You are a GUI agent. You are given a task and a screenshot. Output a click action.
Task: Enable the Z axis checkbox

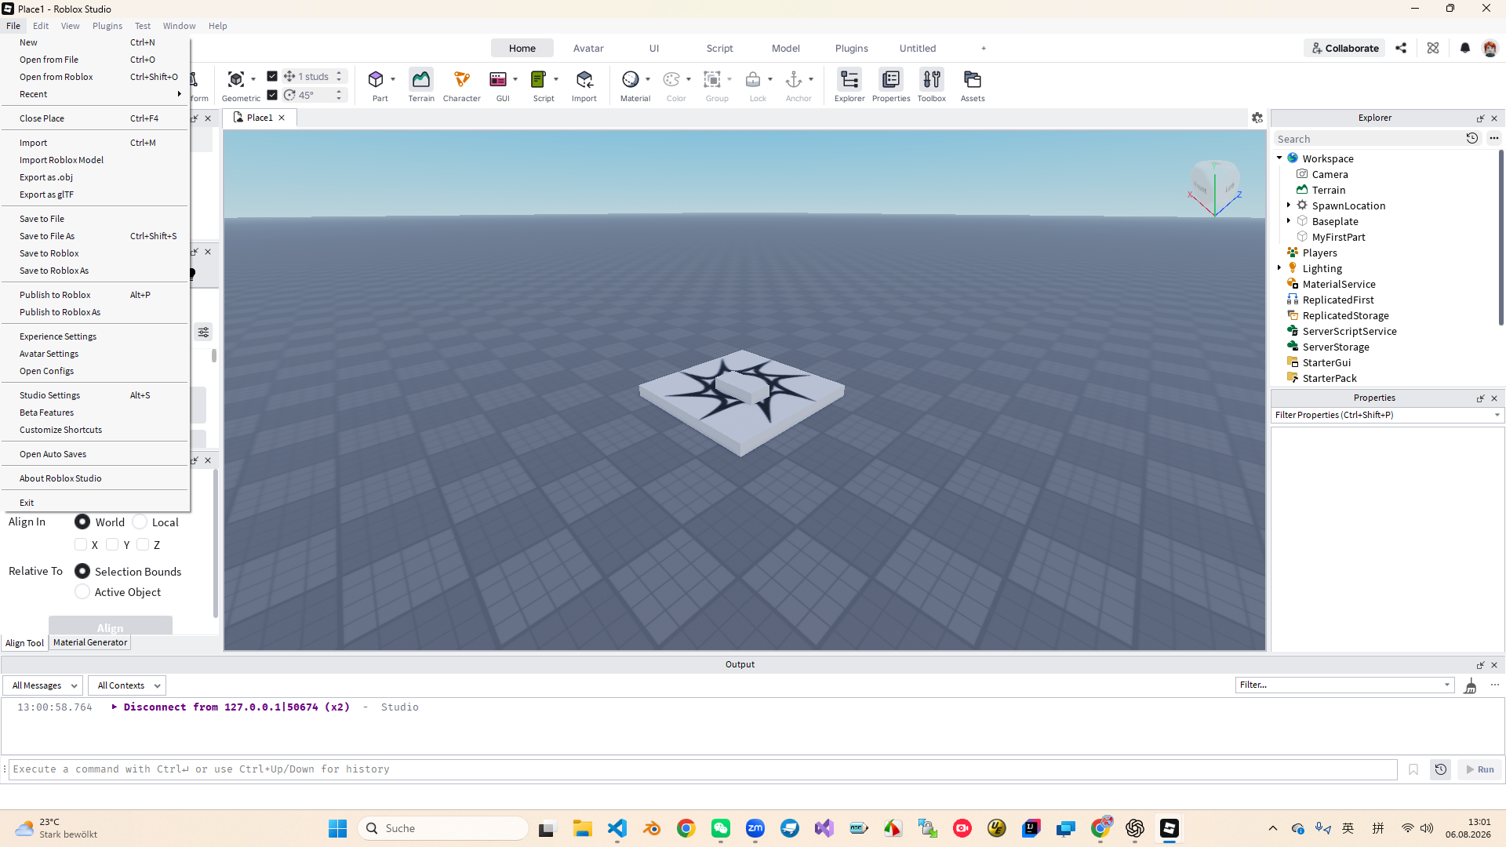point(143,544)
